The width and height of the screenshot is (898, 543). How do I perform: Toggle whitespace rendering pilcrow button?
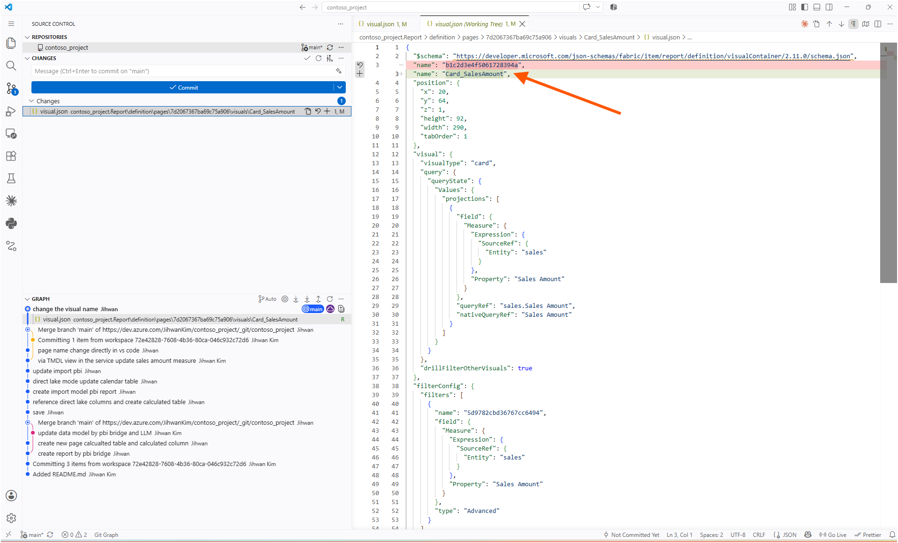click(x=853, y=24)
